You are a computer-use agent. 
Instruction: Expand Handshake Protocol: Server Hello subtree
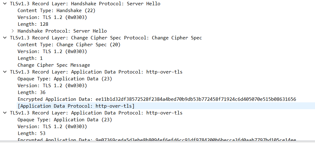coord(13,31)
